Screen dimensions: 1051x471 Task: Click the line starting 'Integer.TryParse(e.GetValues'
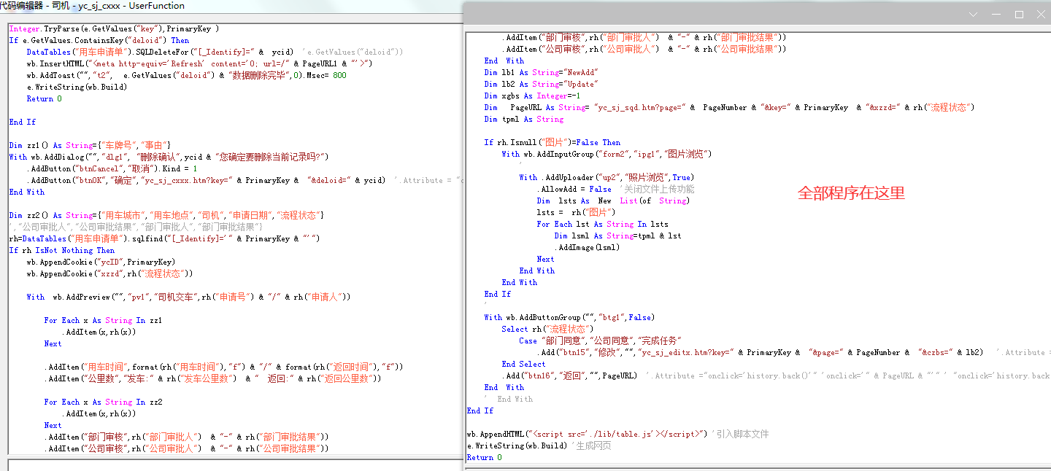[114, 28]
